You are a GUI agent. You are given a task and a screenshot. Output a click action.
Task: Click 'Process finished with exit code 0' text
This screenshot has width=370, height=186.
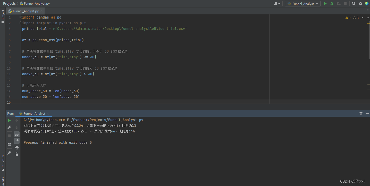click(58, 143)
